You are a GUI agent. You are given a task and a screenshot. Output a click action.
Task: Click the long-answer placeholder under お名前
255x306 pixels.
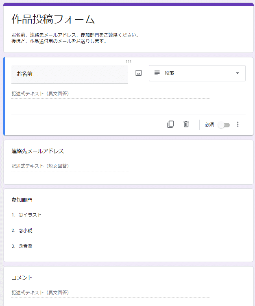(x=40, y=94)
